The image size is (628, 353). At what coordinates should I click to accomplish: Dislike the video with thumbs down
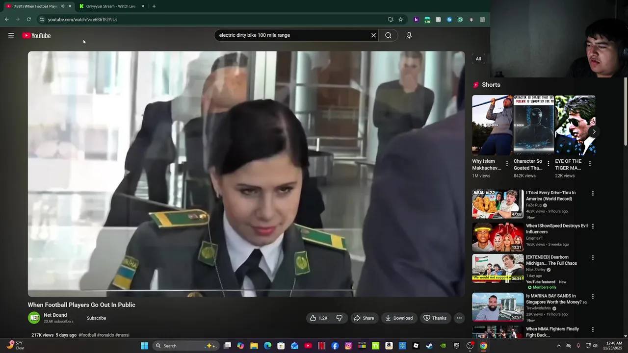[x=339, y=318]
